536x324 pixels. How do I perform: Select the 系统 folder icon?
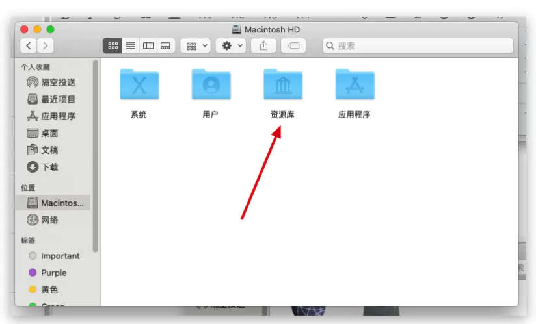click(x=139, y=84)
